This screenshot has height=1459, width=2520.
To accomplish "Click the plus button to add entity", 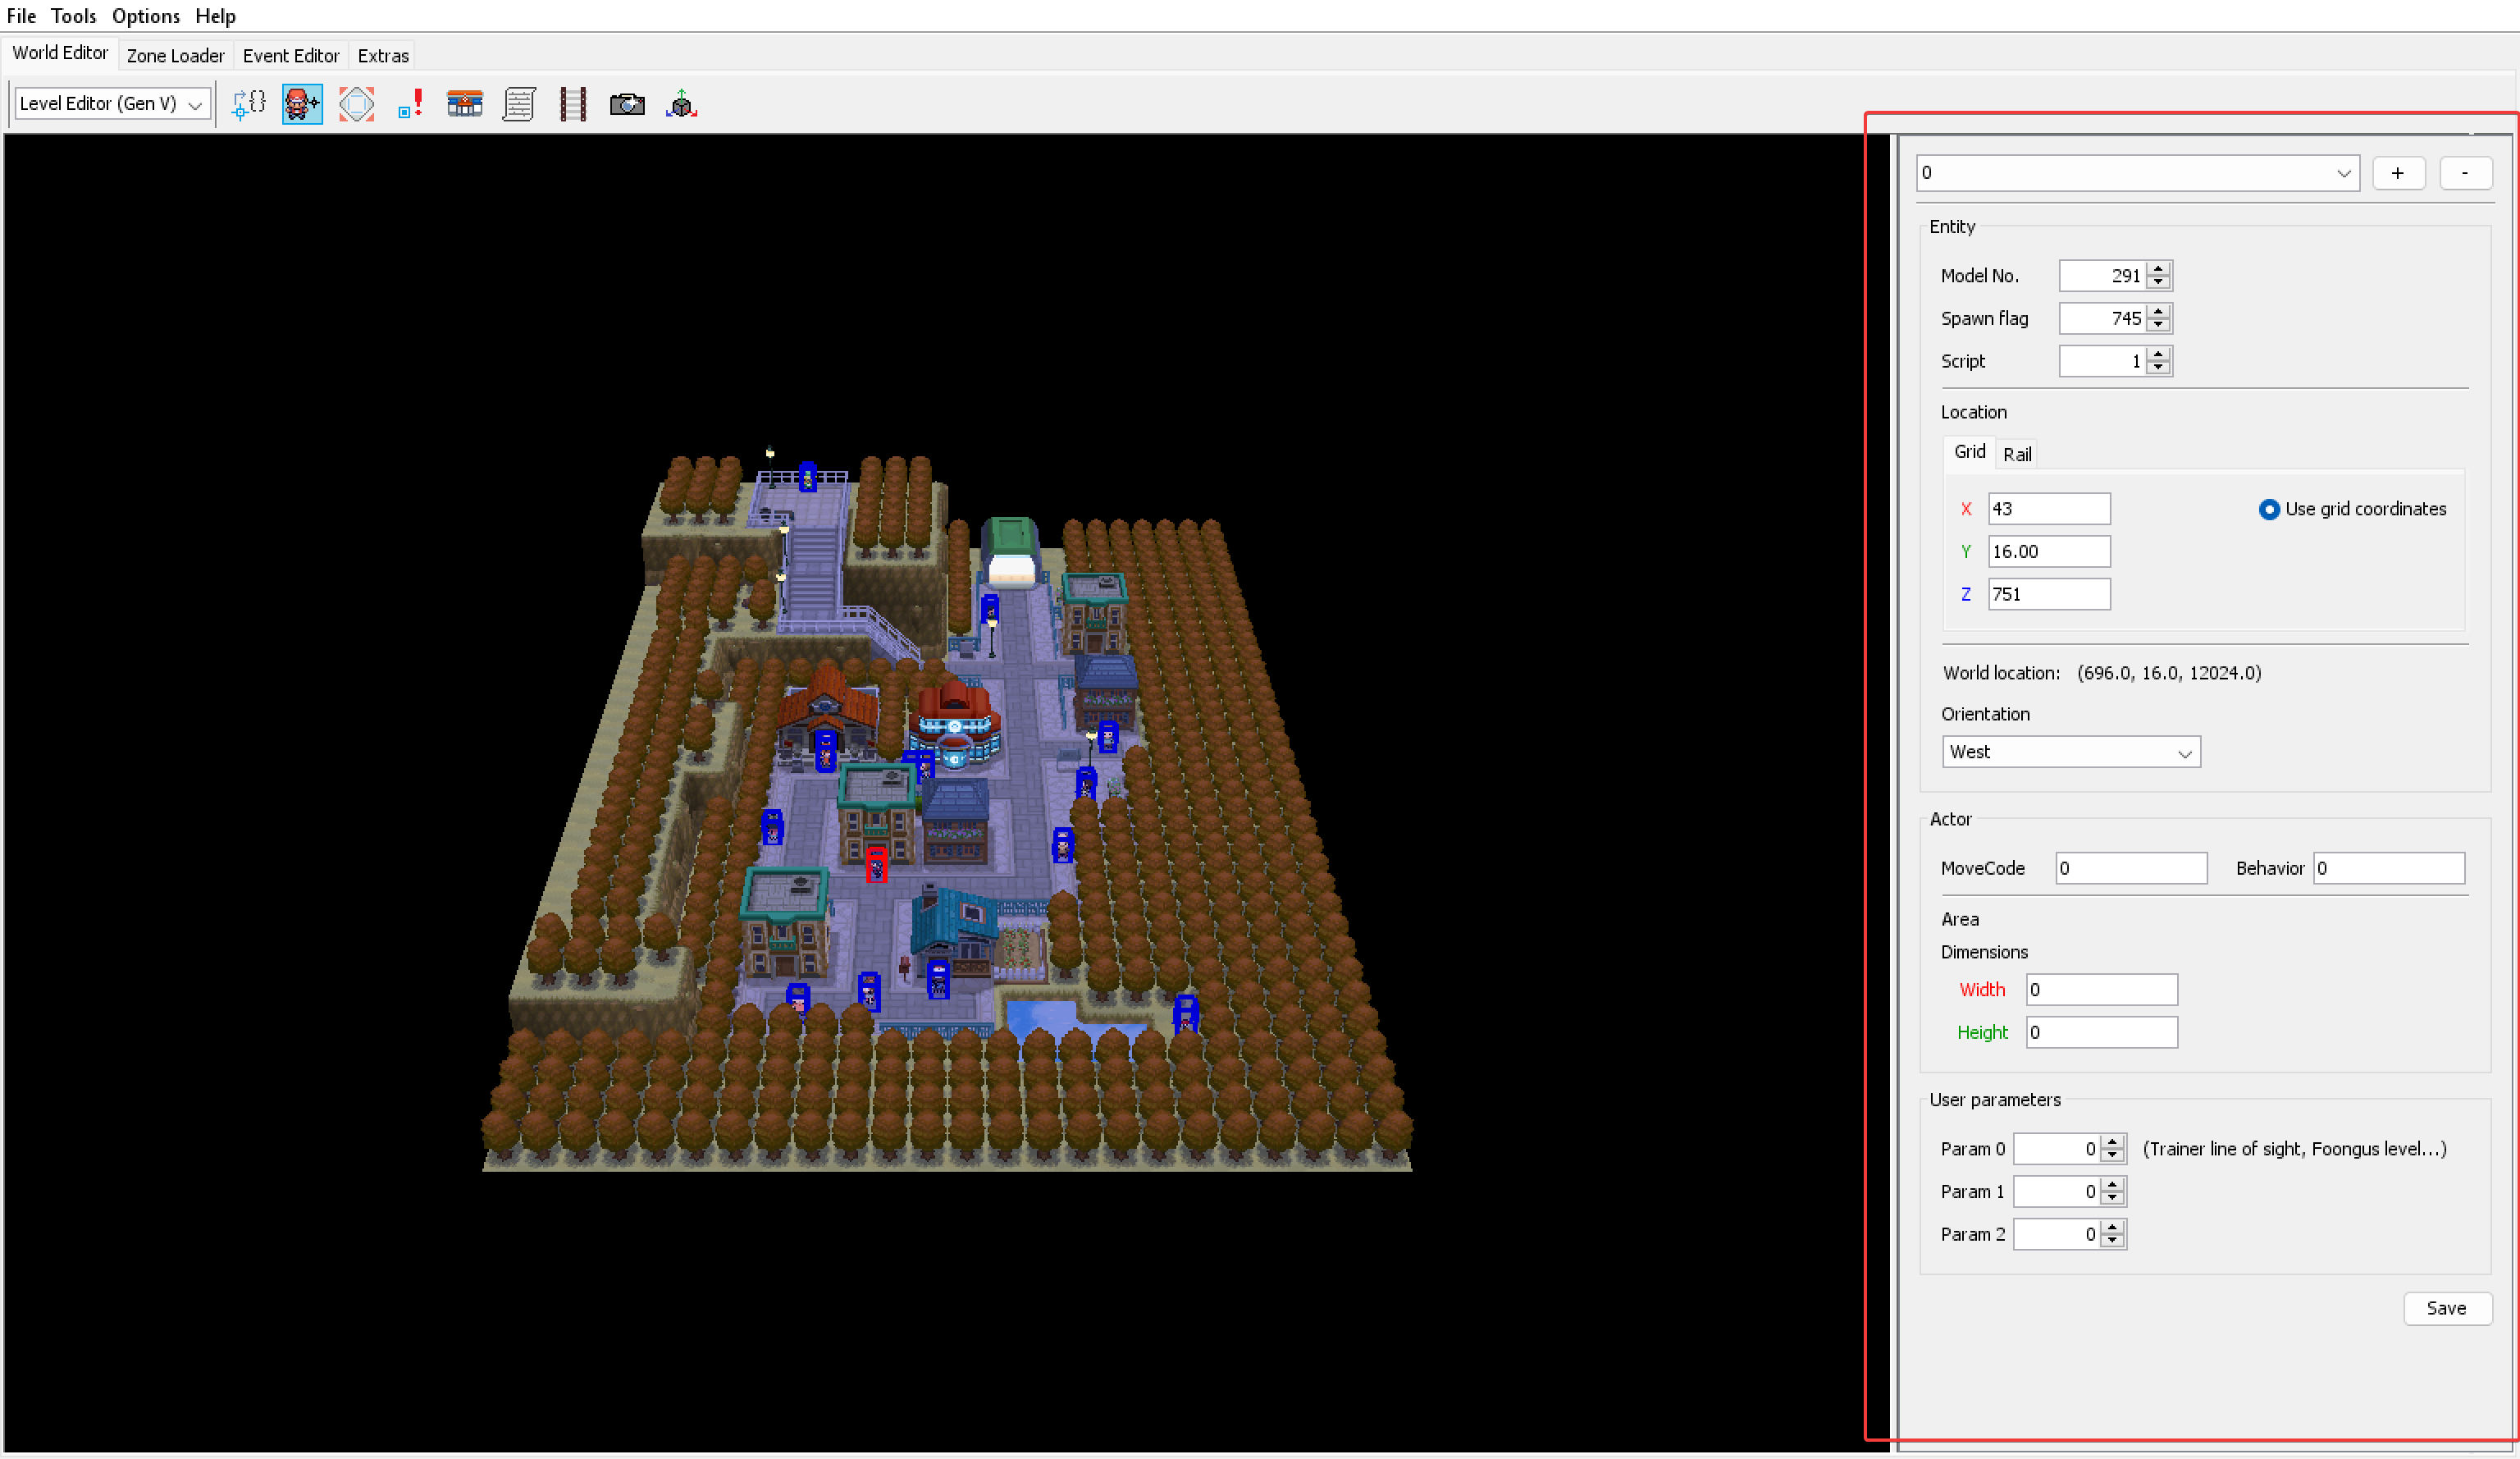I will coord(2399,172).
